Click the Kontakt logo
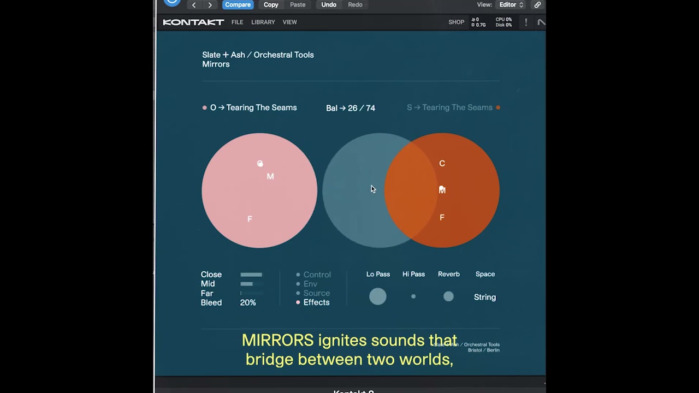This screenshot has height=393, width=699. (193, 22)
